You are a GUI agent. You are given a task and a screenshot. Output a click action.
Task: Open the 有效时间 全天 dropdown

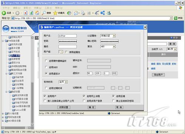63,82
